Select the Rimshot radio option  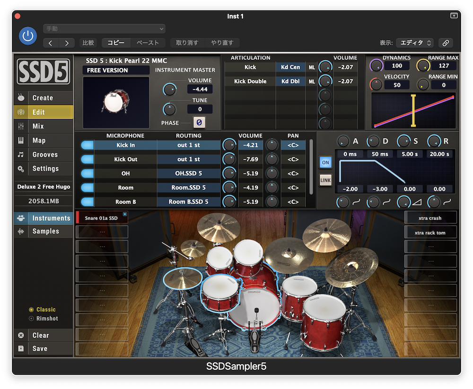point(31,319)
